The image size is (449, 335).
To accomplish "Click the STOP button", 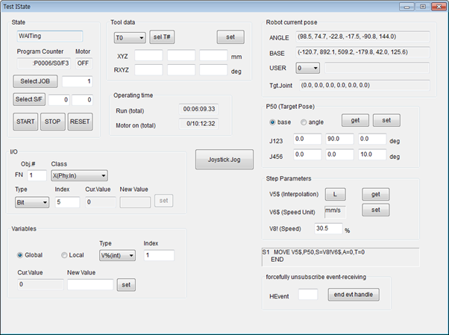I will pyautogui.click(x=53, y=122).
